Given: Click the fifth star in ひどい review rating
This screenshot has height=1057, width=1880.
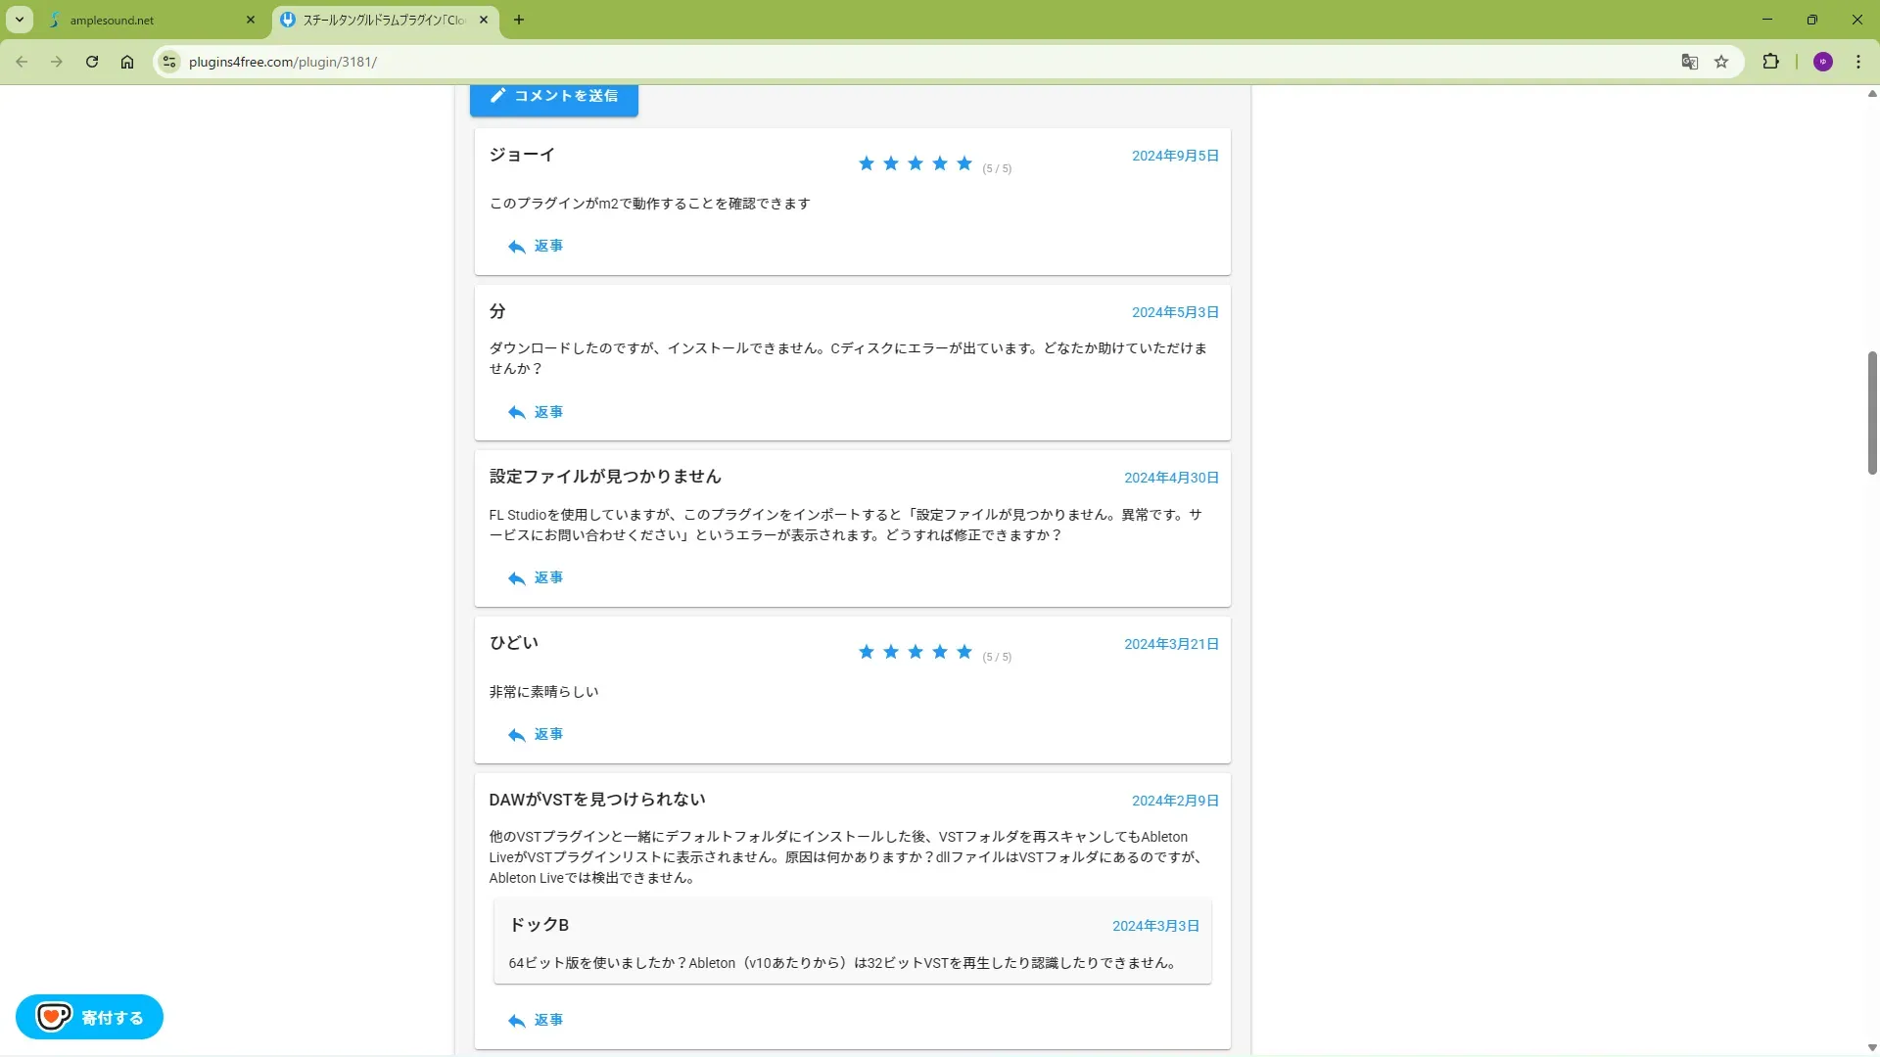Looking at the screenshot, I should 964,652.
